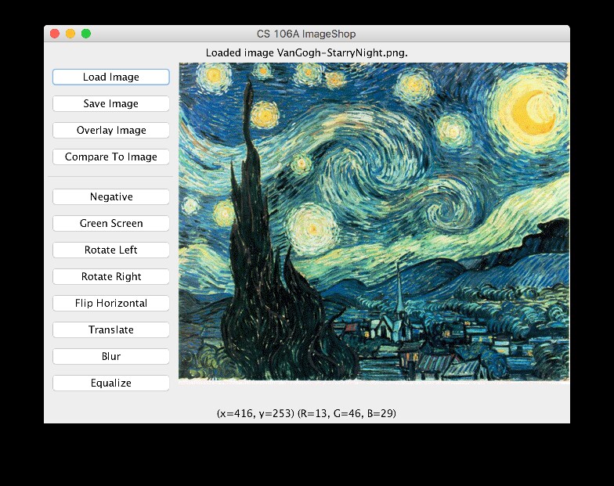Equalize the image
The image size is (614, 486).
(x=111, y=383)
